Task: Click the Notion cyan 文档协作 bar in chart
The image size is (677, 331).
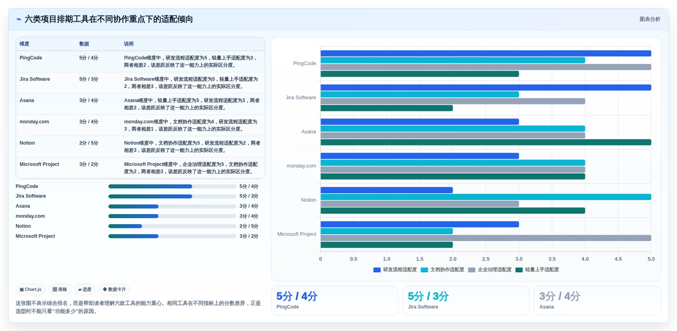Action: tap(486, 197)
